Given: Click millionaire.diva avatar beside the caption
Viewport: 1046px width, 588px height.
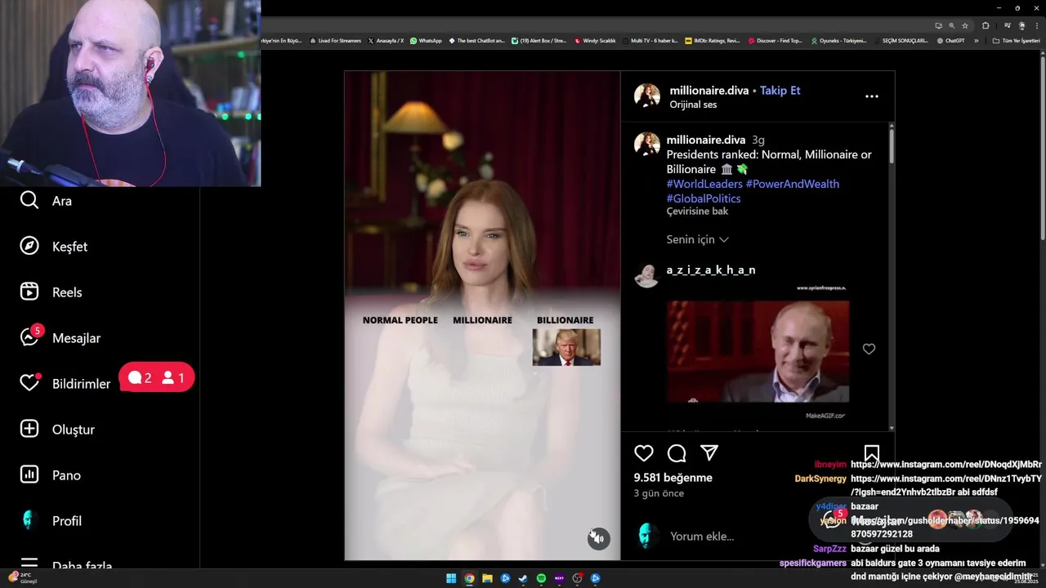Looking at the screenshot, I should pyautogui.click(x=647, y=144).
